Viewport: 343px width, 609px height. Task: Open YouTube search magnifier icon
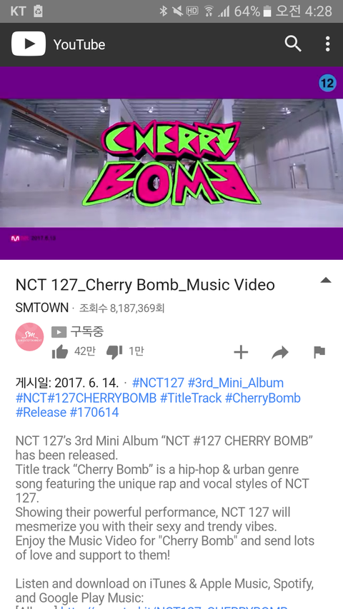coord(293,44)
